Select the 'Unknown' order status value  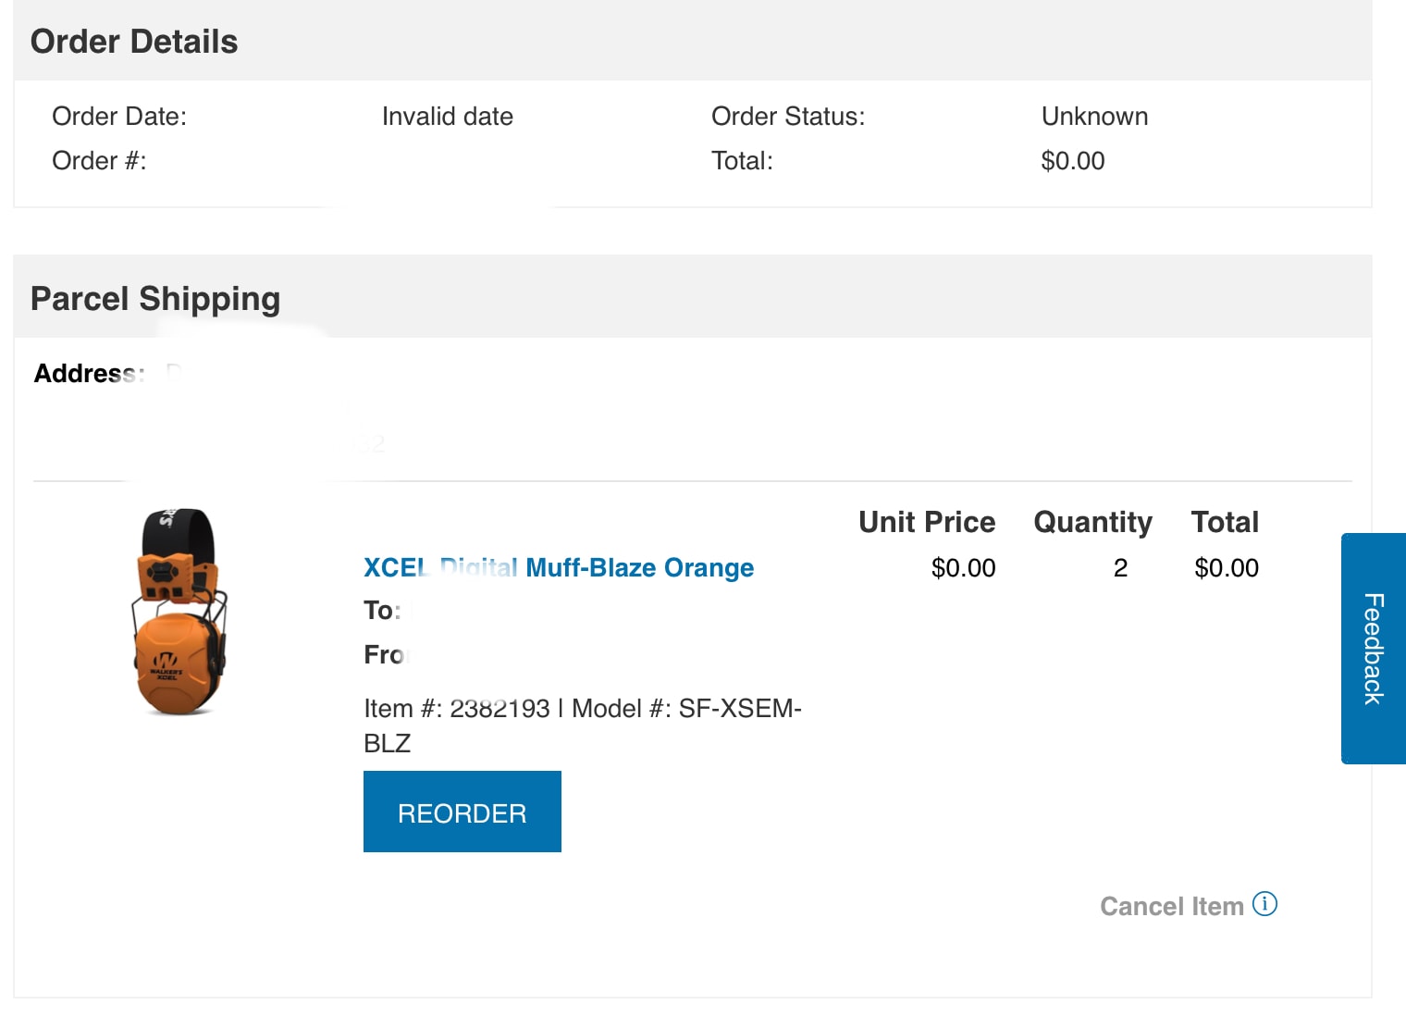(1094, 117)
